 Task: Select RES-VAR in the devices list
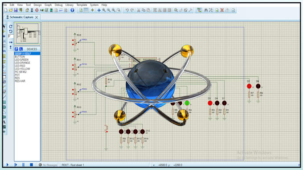click(x=20, y=81)
